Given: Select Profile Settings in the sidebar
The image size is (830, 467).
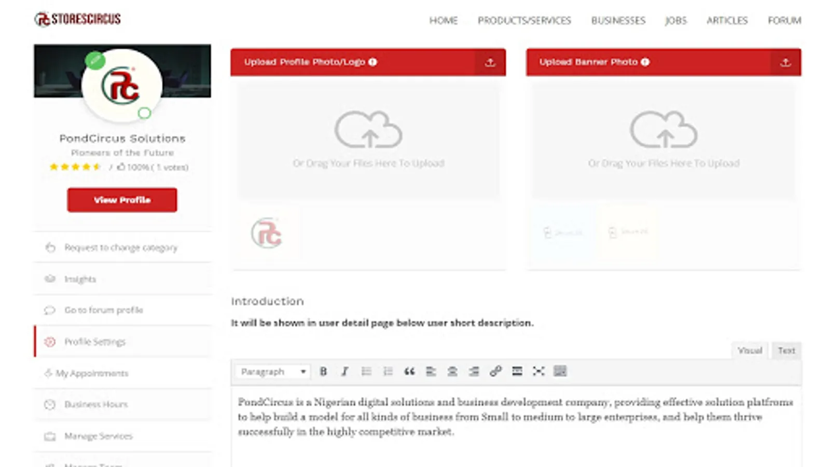Looking at the screenshot, I should tap(122, 342).
